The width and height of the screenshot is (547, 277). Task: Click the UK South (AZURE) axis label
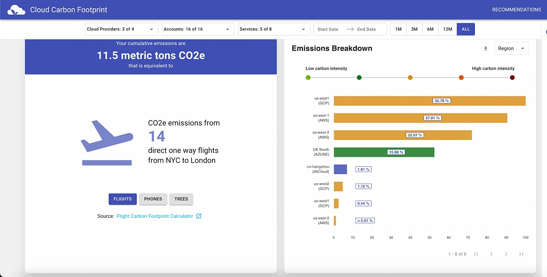[321, 152]
